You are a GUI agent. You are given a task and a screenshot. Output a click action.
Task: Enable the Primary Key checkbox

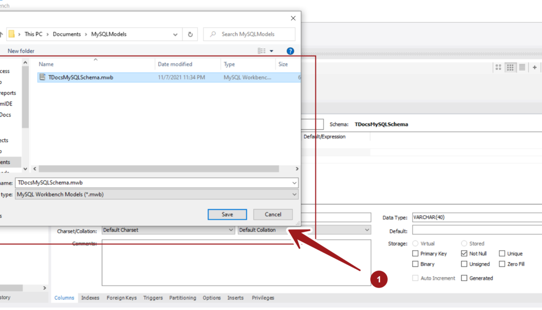415,254
